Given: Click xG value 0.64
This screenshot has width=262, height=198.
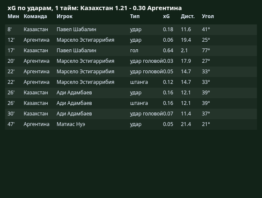Looking at the screenshot, I should click(x=168, y=51).
